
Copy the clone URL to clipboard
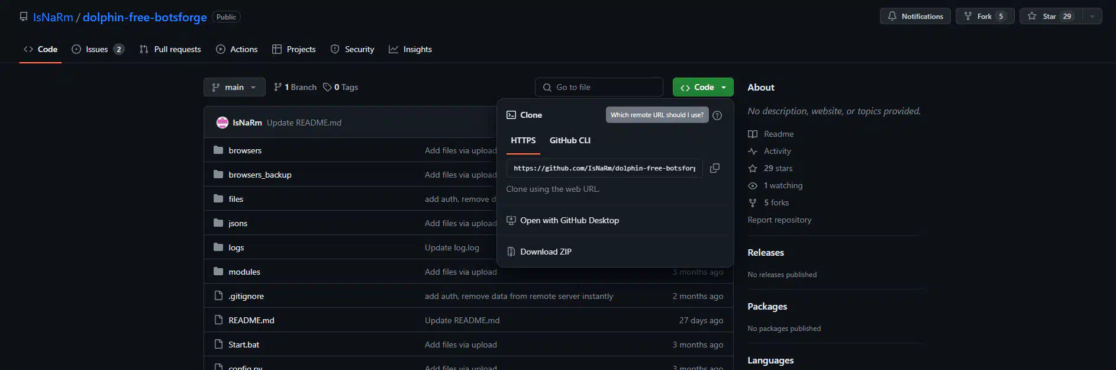pos(715,168)
